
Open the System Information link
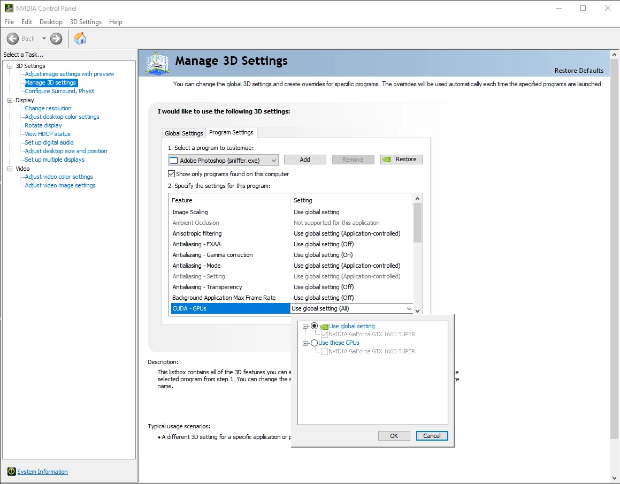42,472
